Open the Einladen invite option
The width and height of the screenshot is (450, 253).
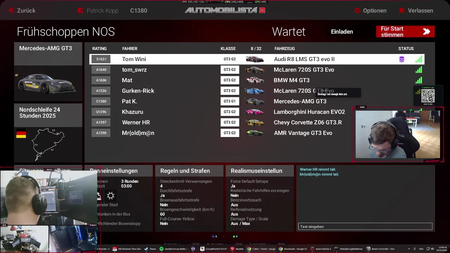click(342, 32)
